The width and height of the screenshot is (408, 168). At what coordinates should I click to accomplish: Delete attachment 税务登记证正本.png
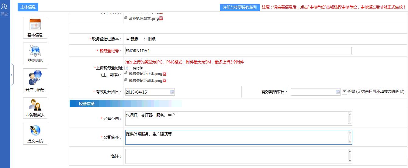[164, 74]
